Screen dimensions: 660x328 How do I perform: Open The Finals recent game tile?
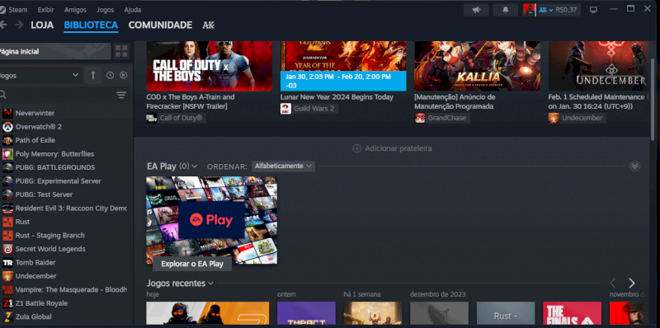572,313
